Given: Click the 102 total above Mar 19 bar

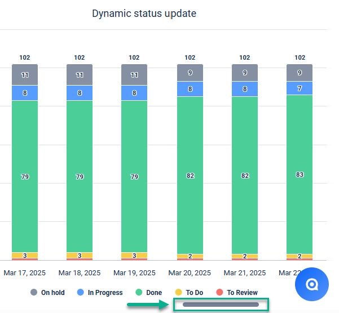Looking at the screenshot, I should tap(134, 57).
